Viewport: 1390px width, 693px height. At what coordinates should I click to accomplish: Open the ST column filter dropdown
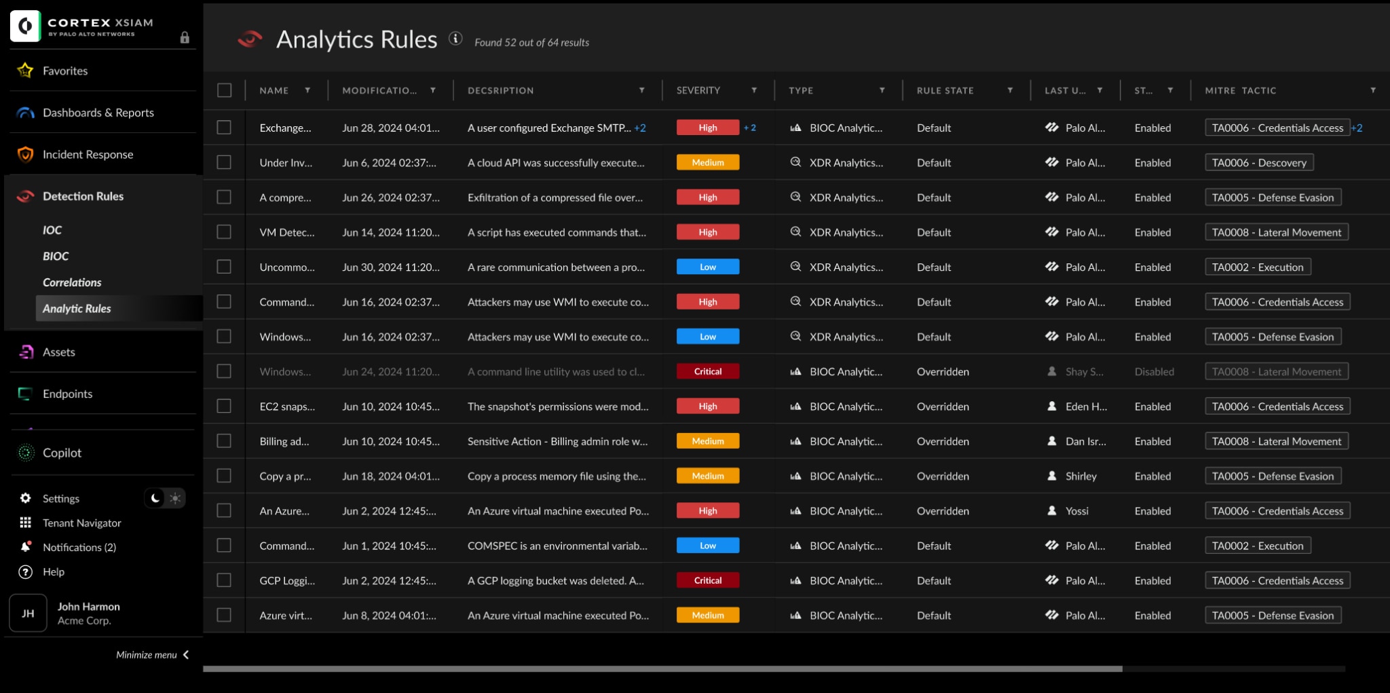point(1170,90)
